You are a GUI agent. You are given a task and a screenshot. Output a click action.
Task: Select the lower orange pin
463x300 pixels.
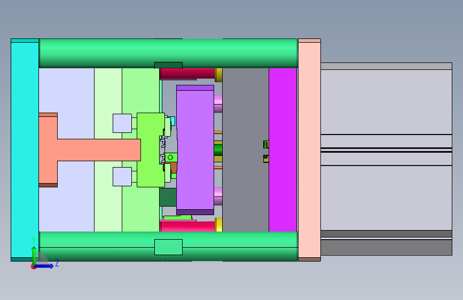[x=218, y=168]
